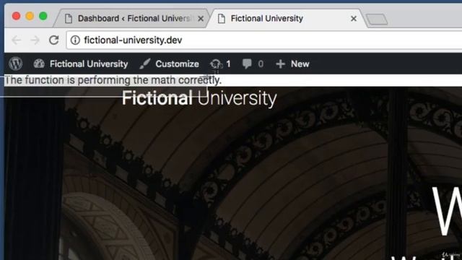
Task: Close the Fictional University browser tab
Action: coord(354,19)
